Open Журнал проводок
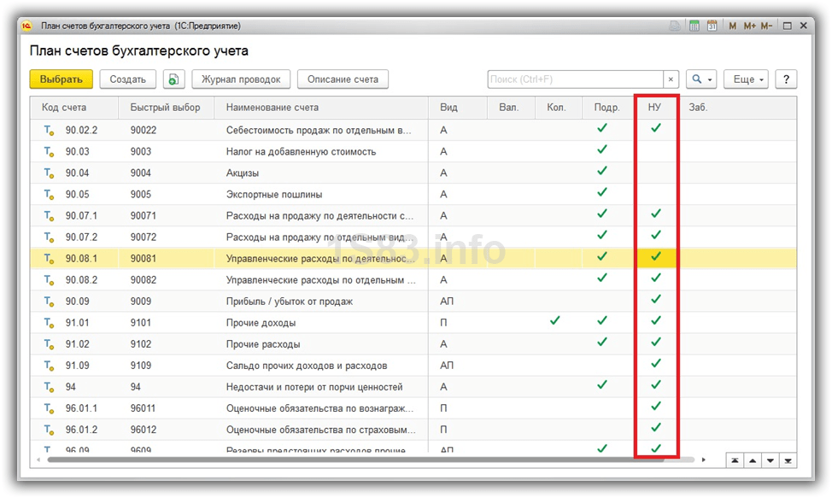Viewport: 832px width, 498px height. click(241, 79)
